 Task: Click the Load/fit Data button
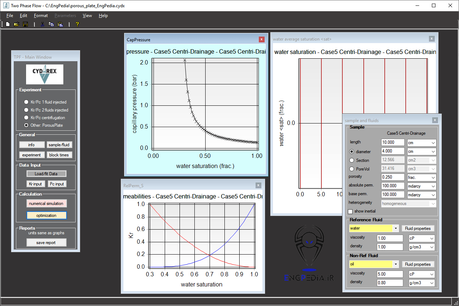coord(46,174)
